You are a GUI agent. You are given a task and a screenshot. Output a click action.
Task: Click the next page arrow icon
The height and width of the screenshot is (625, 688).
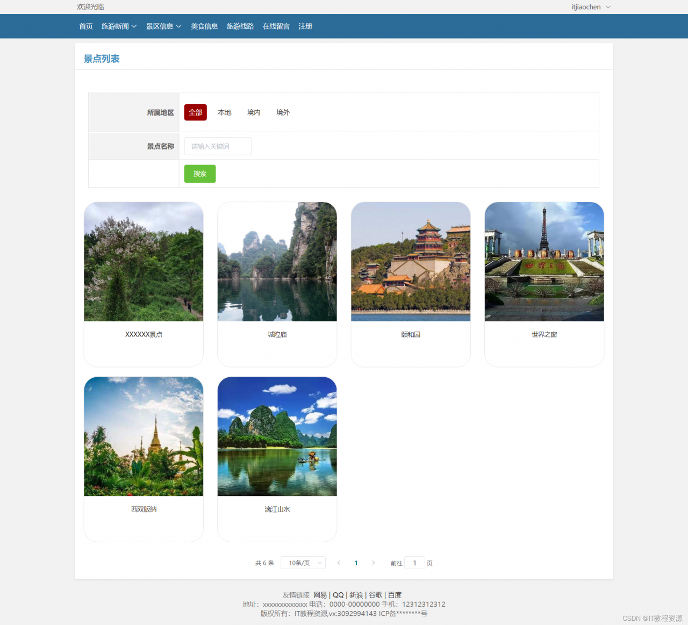374,563
